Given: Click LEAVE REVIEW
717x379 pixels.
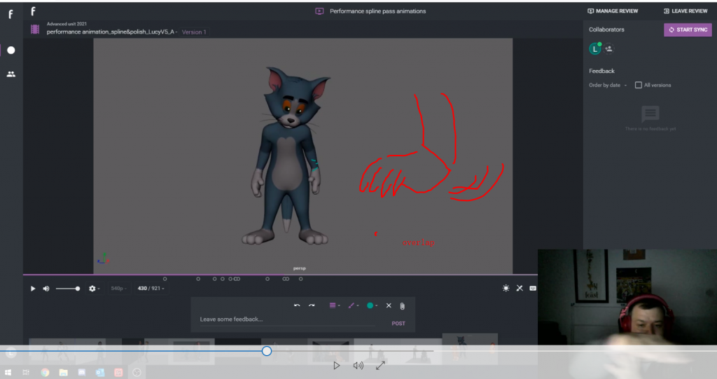Looking at the screenshot, I should click(x=685, y=11).
